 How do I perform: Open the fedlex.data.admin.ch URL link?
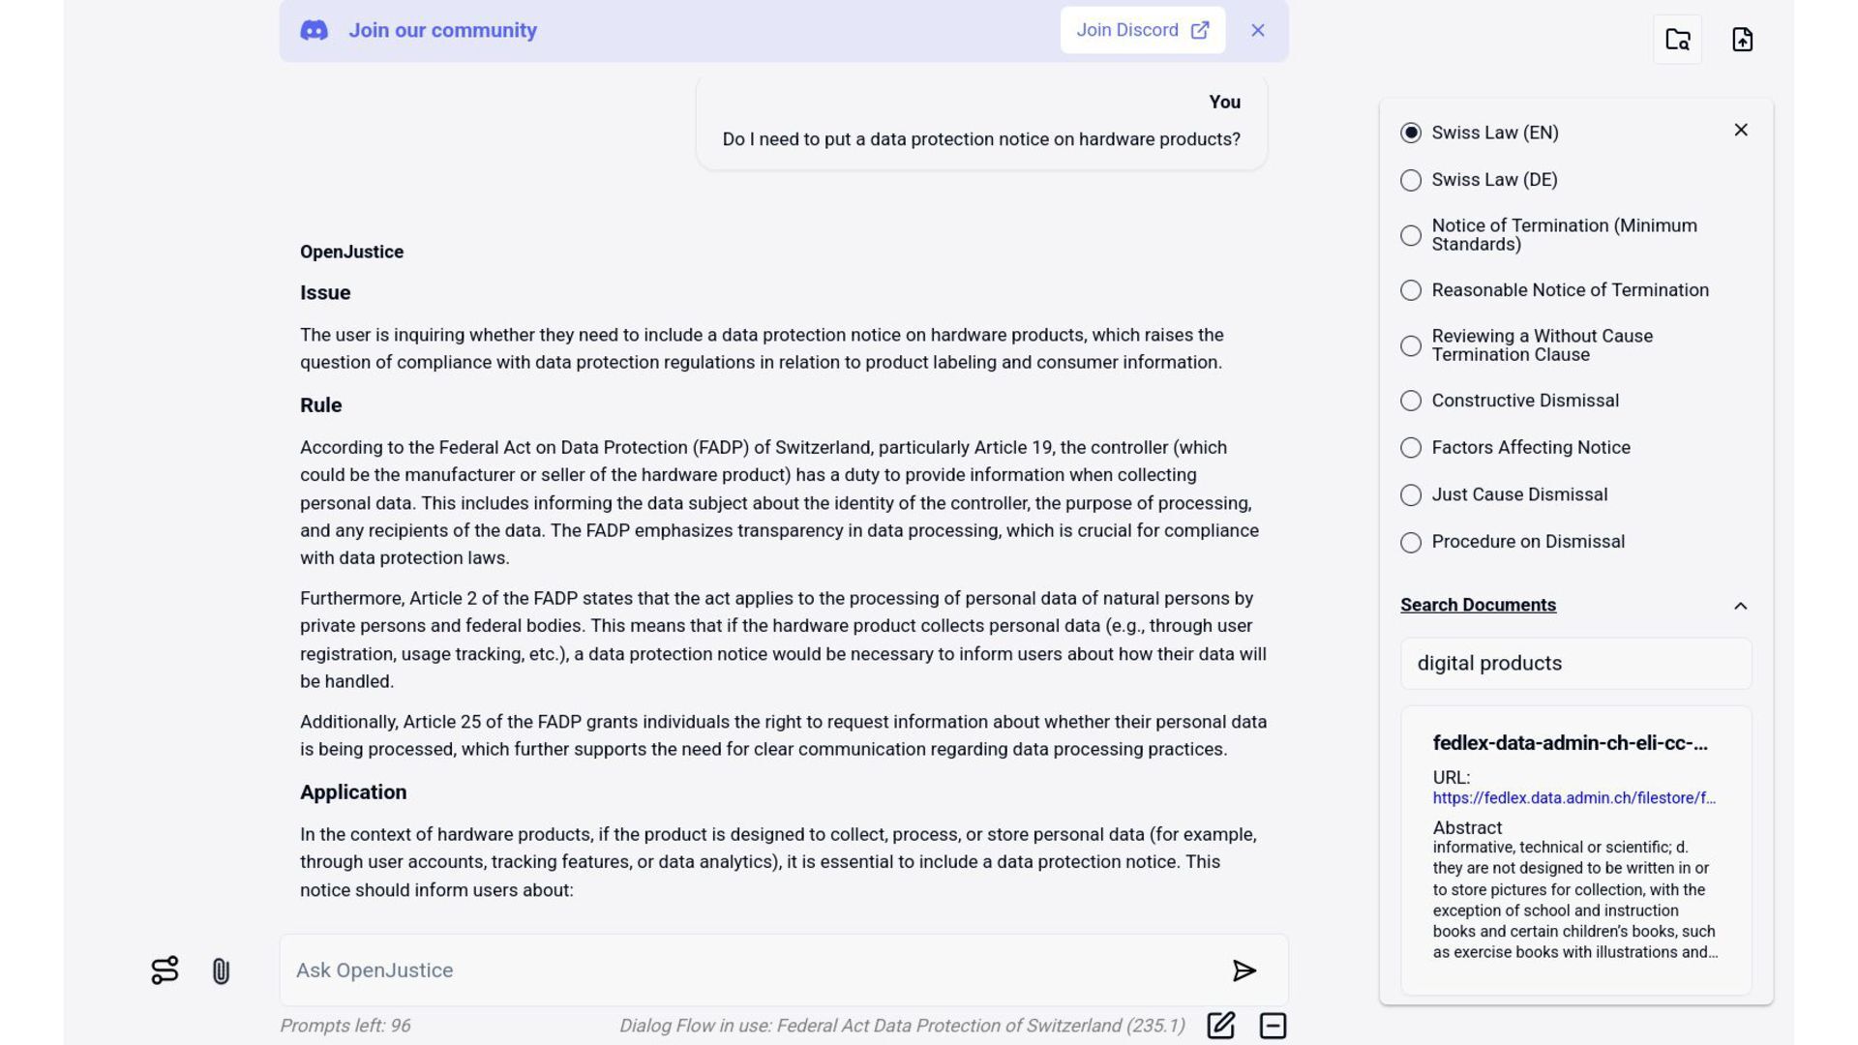[1573, 797]
